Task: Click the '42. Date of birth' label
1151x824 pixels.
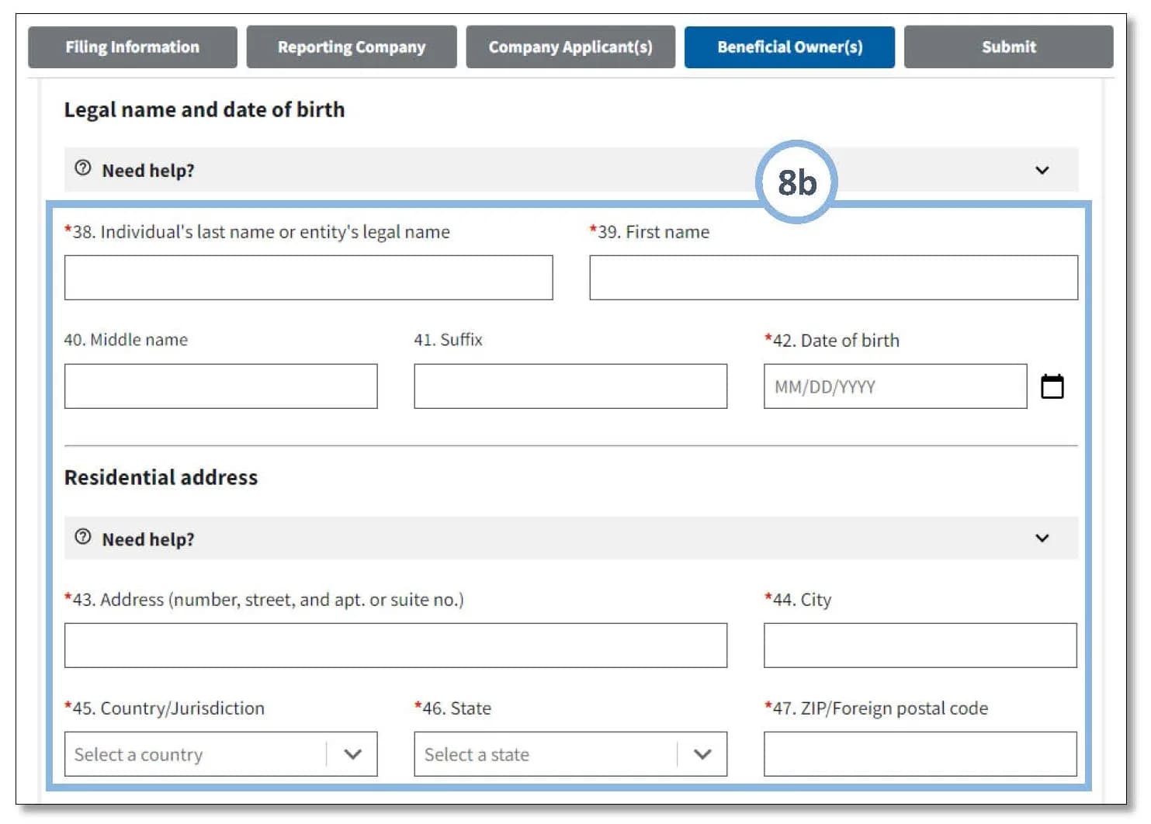Action: point(832,341)
